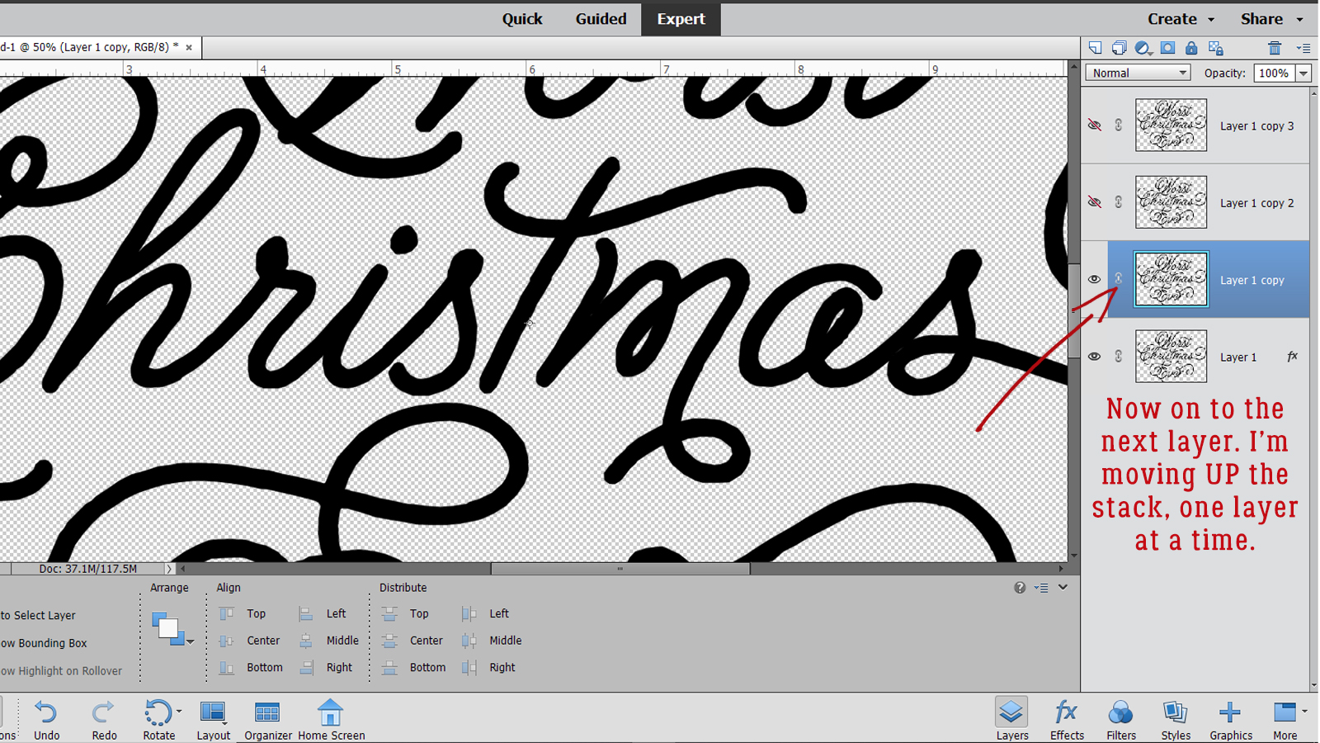Viewport: 1320px width, 743px height.
Task: Toggle link icon on Layer 1 copy
Action: pos(1119,279)
